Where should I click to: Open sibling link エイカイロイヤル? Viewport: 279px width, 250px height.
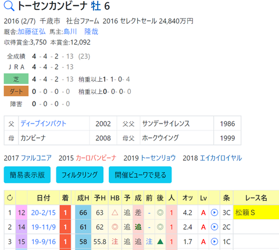(221, 158)
